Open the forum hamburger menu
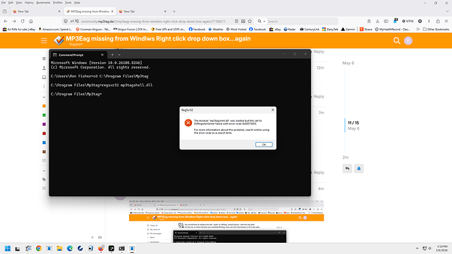This screenshot has width=452, height=254. (x=44, y=41)
